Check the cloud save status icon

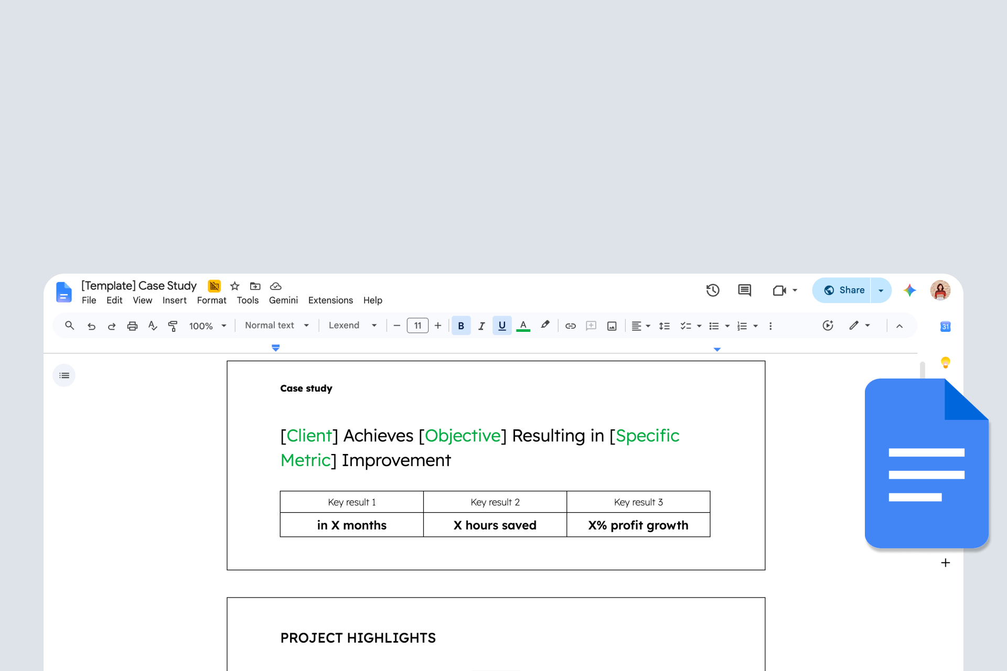click(275, 286)
